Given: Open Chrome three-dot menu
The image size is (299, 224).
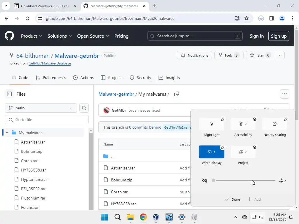Looking at the screenshot, I should point(293,18).
